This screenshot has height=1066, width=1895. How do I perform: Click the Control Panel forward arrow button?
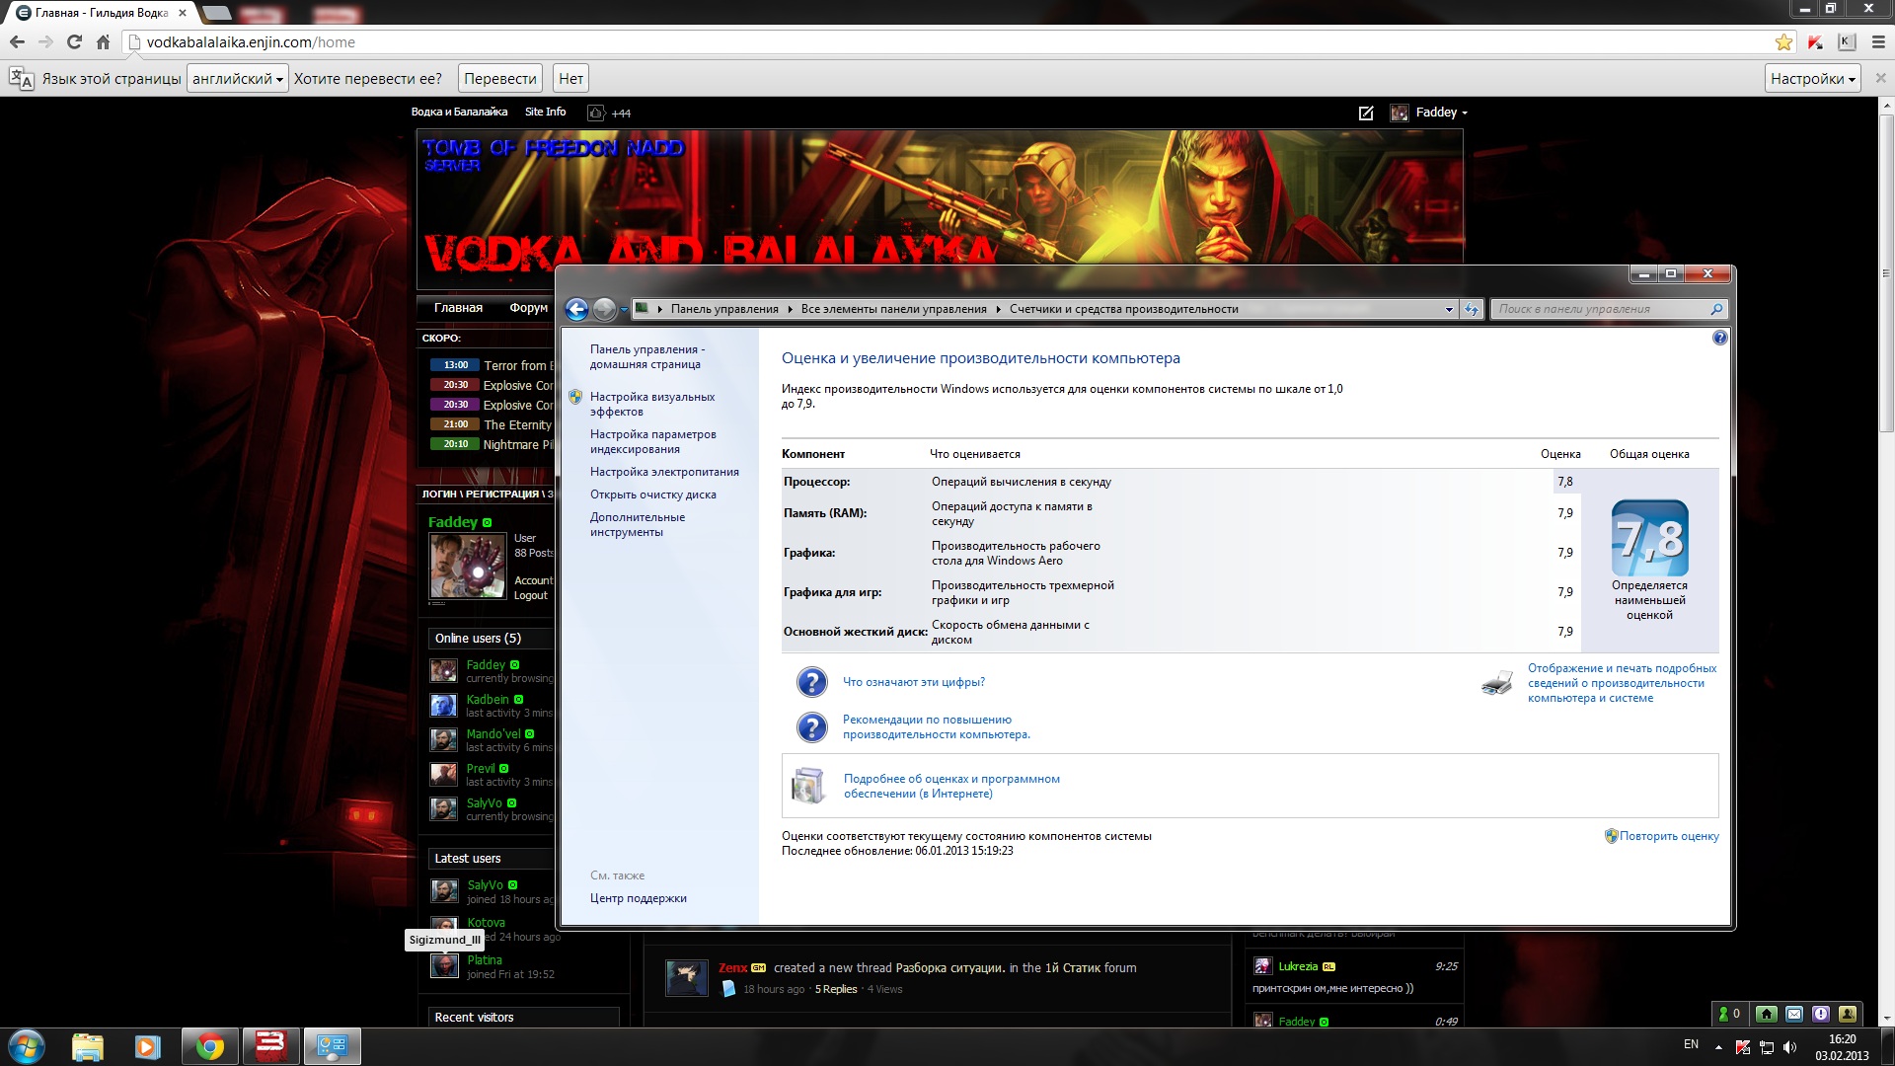[x=604, y=309]
